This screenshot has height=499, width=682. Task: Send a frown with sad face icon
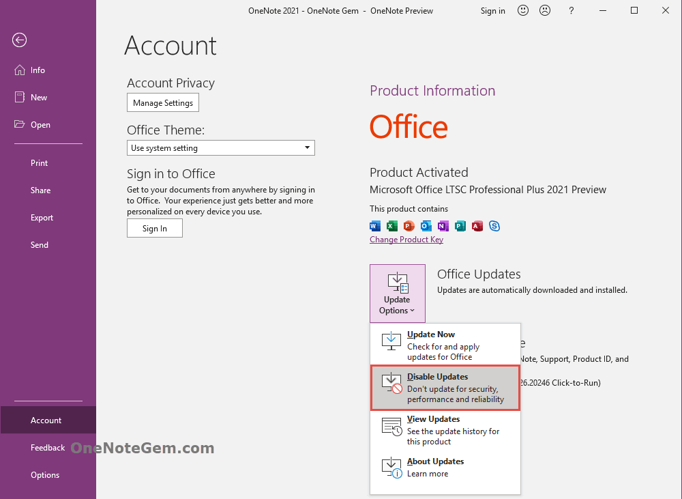[544, 10]
